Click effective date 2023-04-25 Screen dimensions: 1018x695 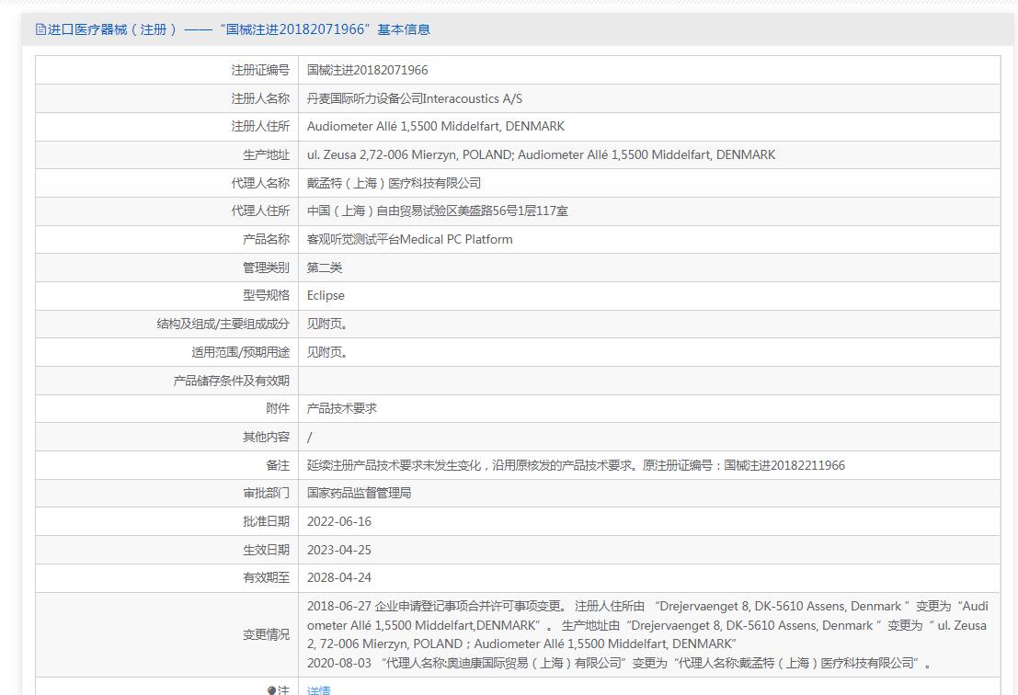[x=339, y=551]
